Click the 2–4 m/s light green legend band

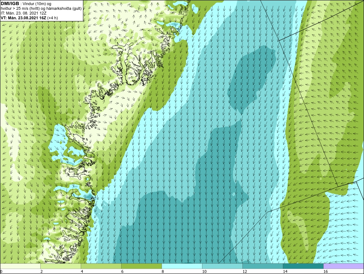pyautogui.click(x=61, y=266)
